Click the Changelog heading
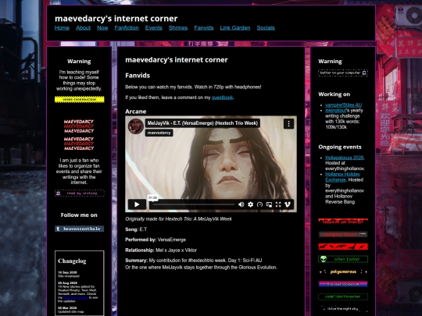Viewport: 422px width, 316px height. [x=72, y=261]
